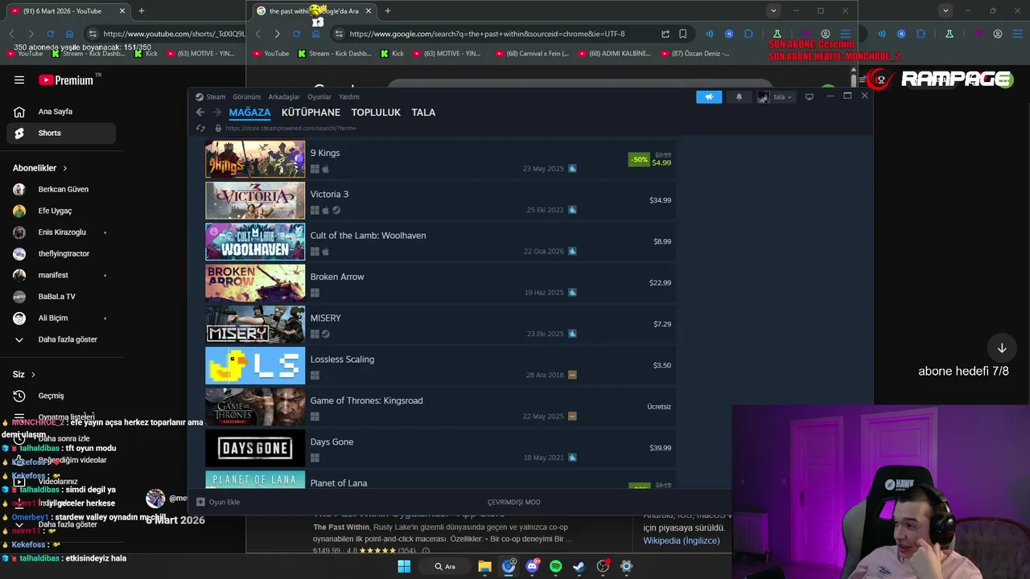The width and height of the screenshot is (1030, 579).
Task: Click the Days Gone price $39.99
Action: (x=660, y=448)
